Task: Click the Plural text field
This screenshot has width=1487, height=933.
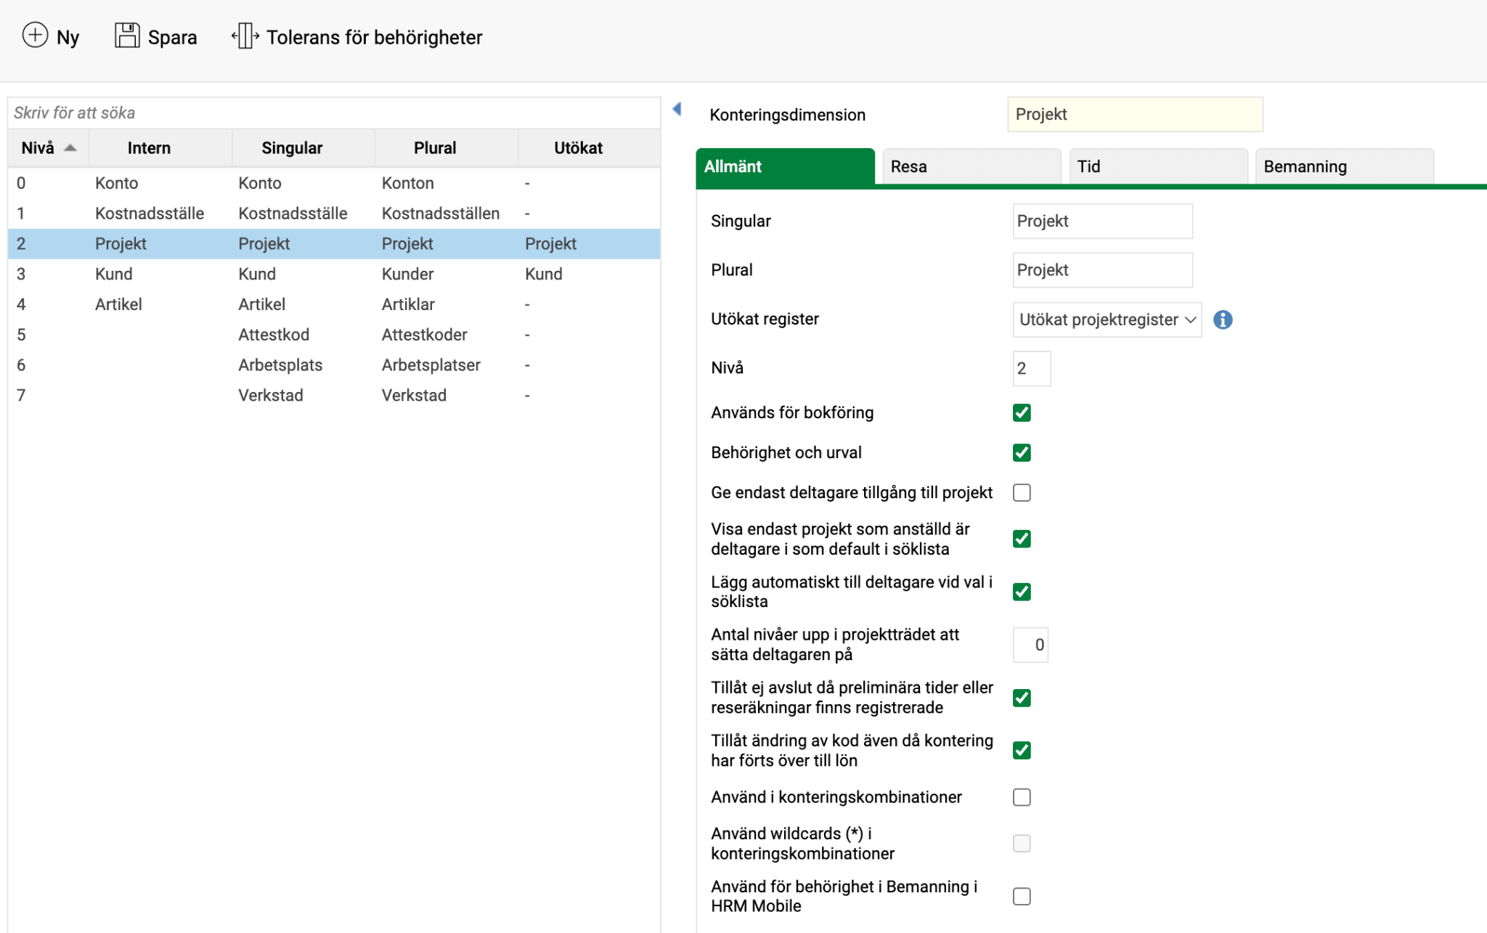Action: (1102, 270)
